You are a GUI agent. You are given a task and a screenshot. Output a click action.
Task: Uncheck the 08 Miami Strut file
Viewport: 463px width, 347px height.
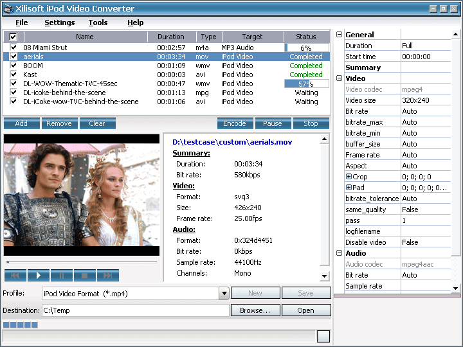[14, 47]
